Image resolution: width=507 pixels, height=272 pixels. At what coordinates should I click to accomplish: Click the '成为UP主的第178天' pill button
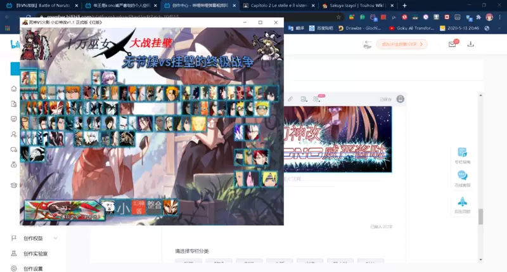click(402, 44)
